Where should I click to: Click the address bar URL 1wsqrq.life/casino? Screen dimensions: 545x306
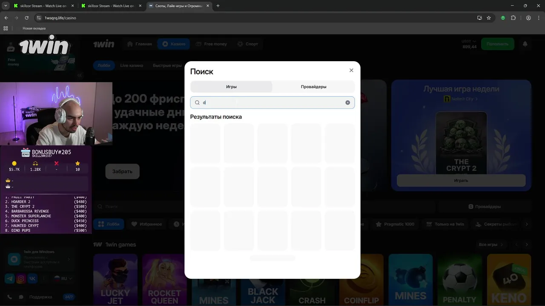point(60,18)
